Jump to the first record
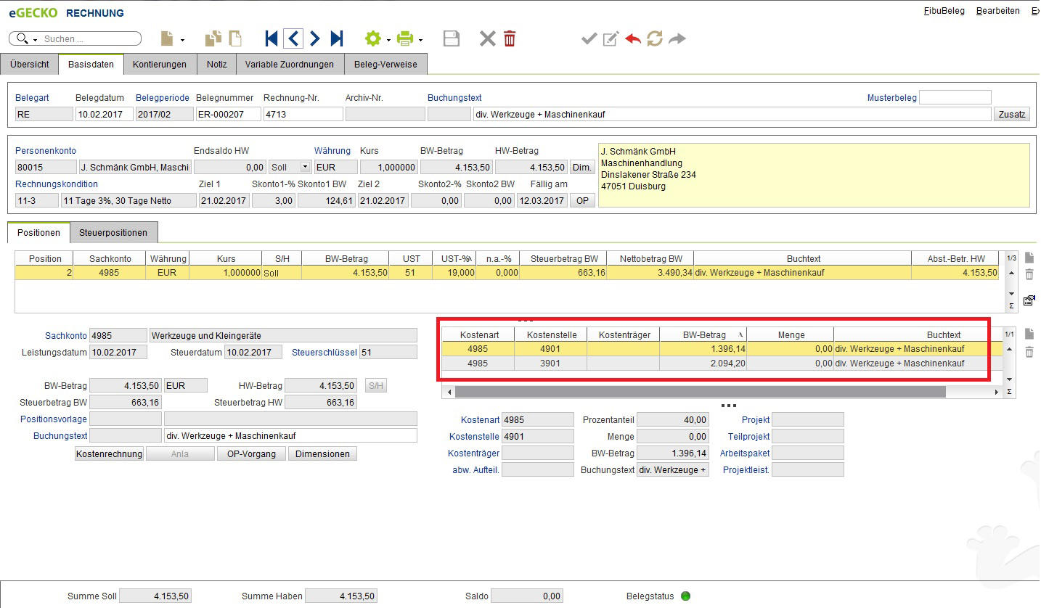This screenshot has height=608, width=1041. [x=272, y=38]
